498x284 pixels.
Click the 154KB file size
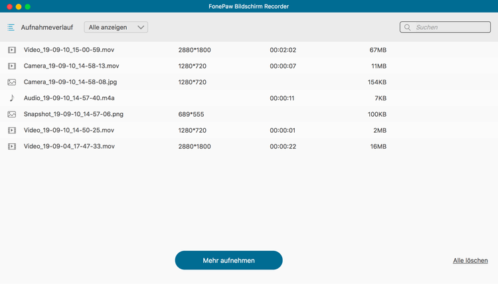point(377,82)
